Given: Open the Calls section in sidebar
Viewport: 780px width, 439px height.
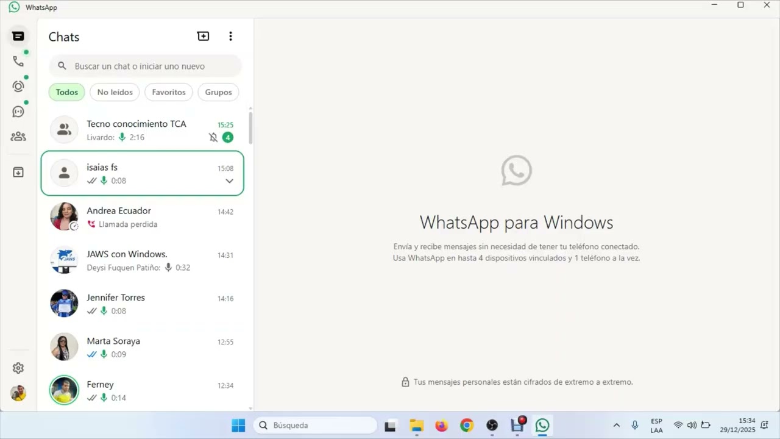Looking at the screenshot, I should click(18, 62).
